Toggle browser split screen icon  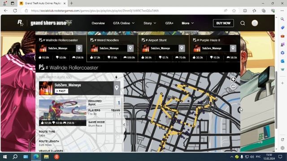pos(245,11)
